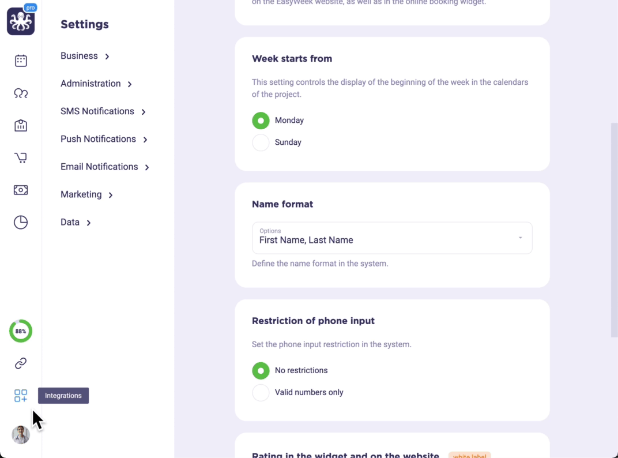Open the Data settings menu
Viewport: 618px width, 458px height.
(76, 223)
